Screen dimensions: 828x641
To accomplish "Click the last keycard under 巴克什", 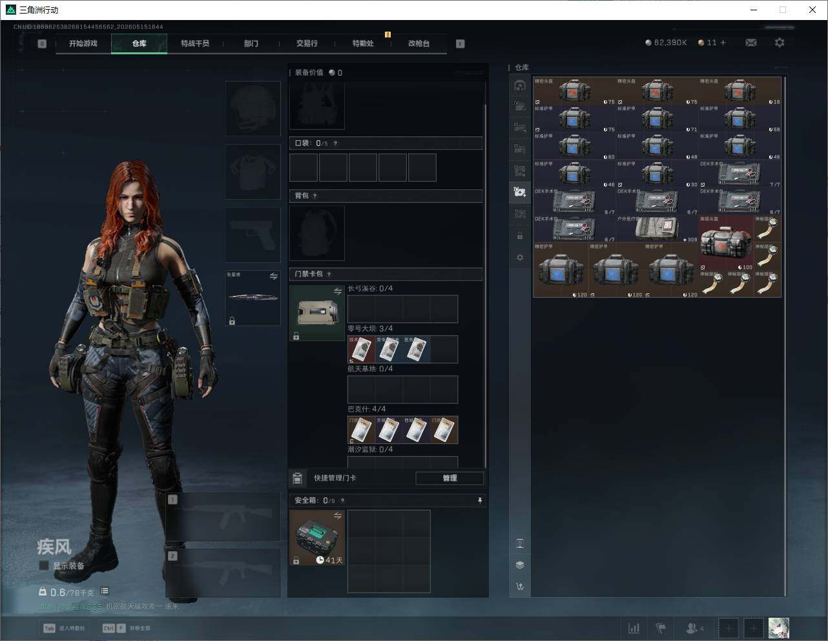I will pos(444,430).
